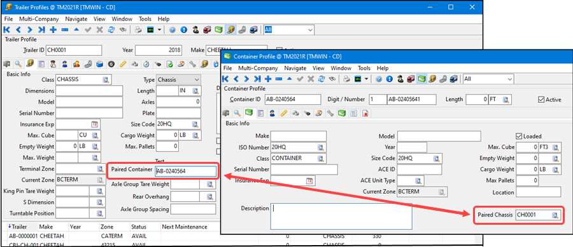Image resolution: width=573 pixels, height=247 pixels.
Task: Open the Navigate menu in Container Profile
Action: [x=295, y=68]
